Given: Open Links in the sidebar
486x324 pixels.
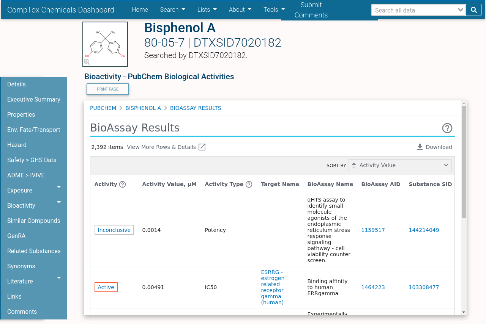Looking at the screenshot, I should tap(14, 296).
